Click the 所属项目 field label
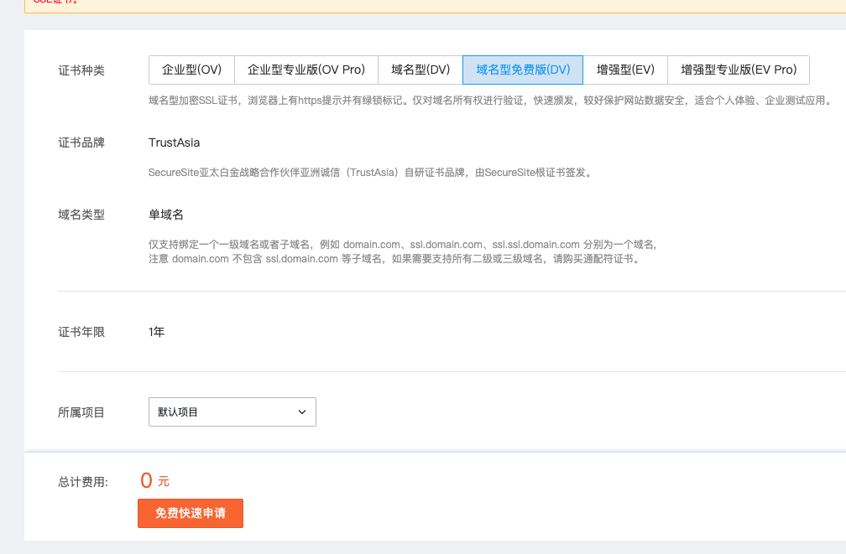Screen dimensions: 846x554 [81, 412]
